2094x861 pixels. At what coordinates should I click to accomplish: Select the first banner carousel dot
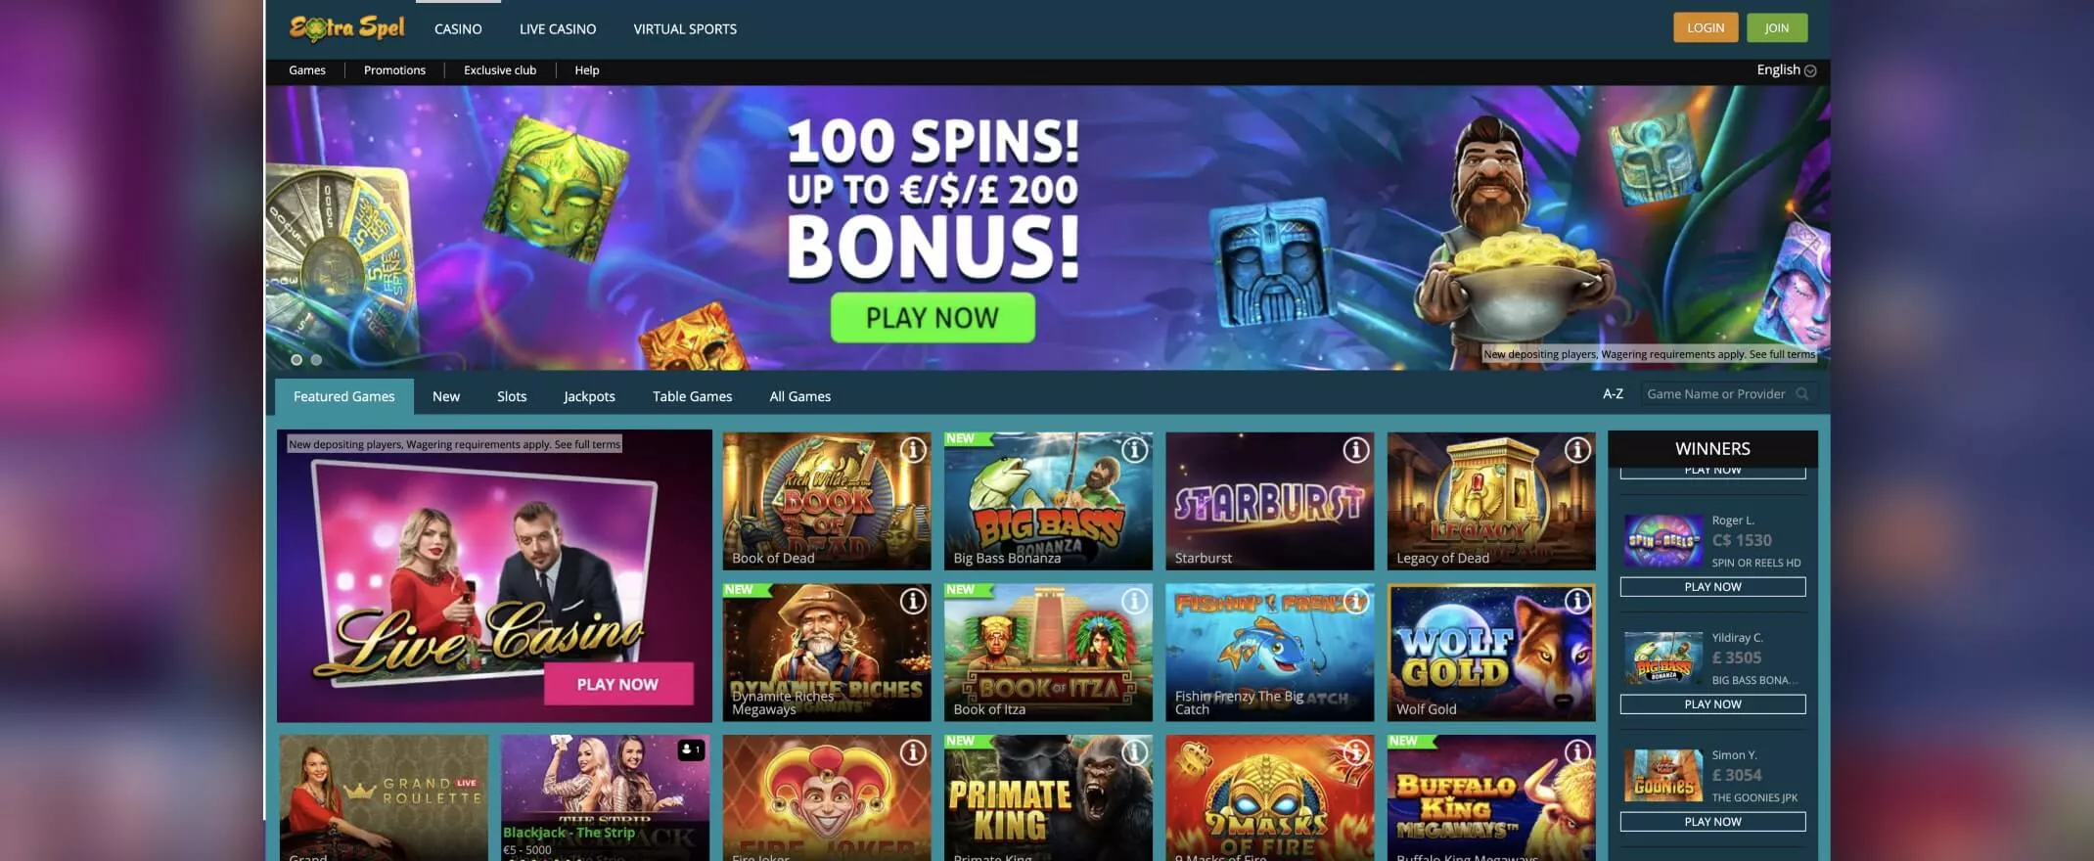tap(296, 360)
